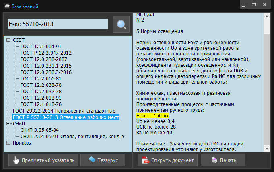Collapse the СНиП tree node

point(8,123)
